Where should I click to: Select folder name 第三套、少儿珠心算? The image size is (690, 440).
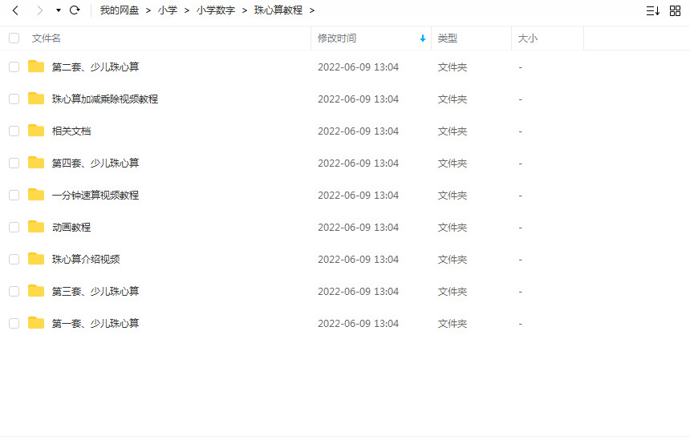tap(95, 292)
